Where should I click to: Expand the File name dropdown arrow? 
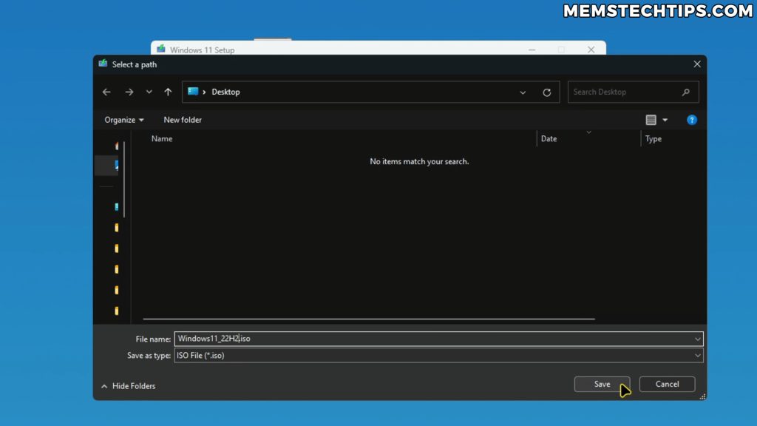698,339
